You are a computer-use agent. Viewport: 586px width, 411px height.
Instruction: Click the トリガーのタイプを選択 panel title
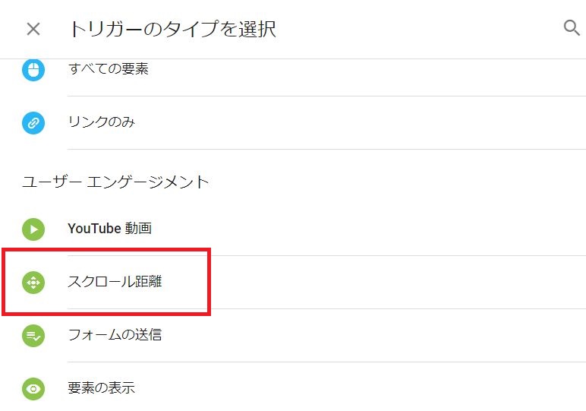173,29
